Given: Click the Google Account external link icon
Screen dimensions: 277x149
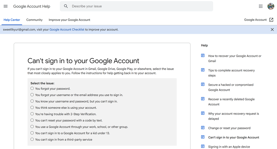Looking at the screenshot, I should point(271,20).
